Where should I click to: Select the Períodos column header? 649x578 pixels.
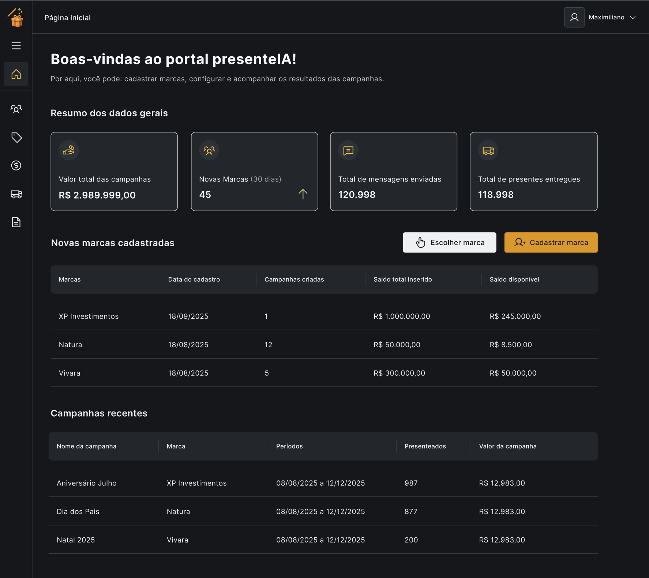point(289,446)
